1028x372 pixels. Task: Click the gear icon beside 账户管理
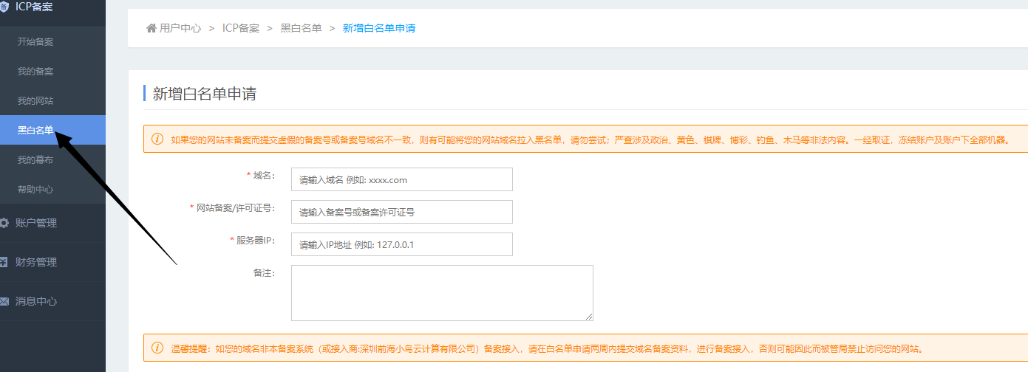click(x=4, y=223)
